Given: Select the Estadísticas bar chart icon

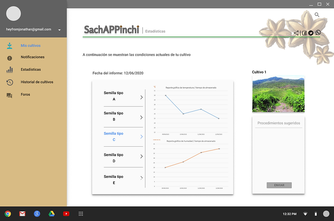Looking at the screenshot, I should pyautogui.click(x=10, y=70).
